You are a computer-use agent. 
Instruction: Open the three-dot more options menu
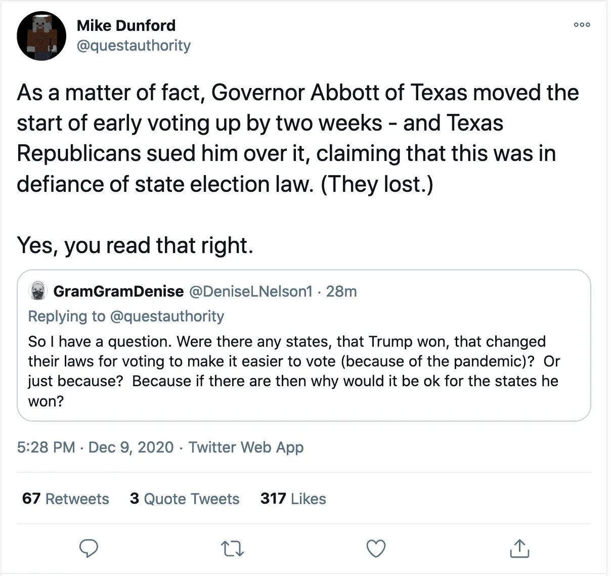click(x=582, y=25)
